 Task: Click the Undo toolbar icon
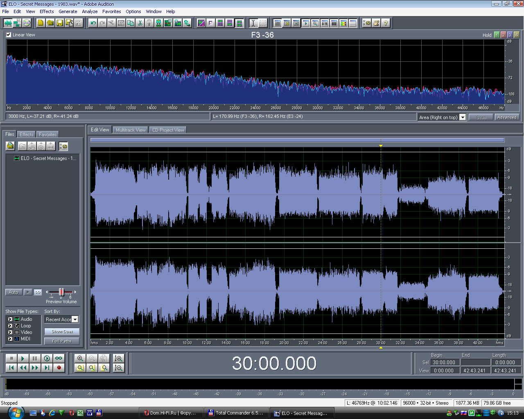[x=93, y=23]
